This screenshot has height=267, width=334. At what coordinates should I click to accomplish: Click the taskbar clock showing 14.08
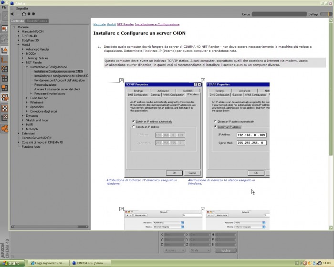point(327,263)
